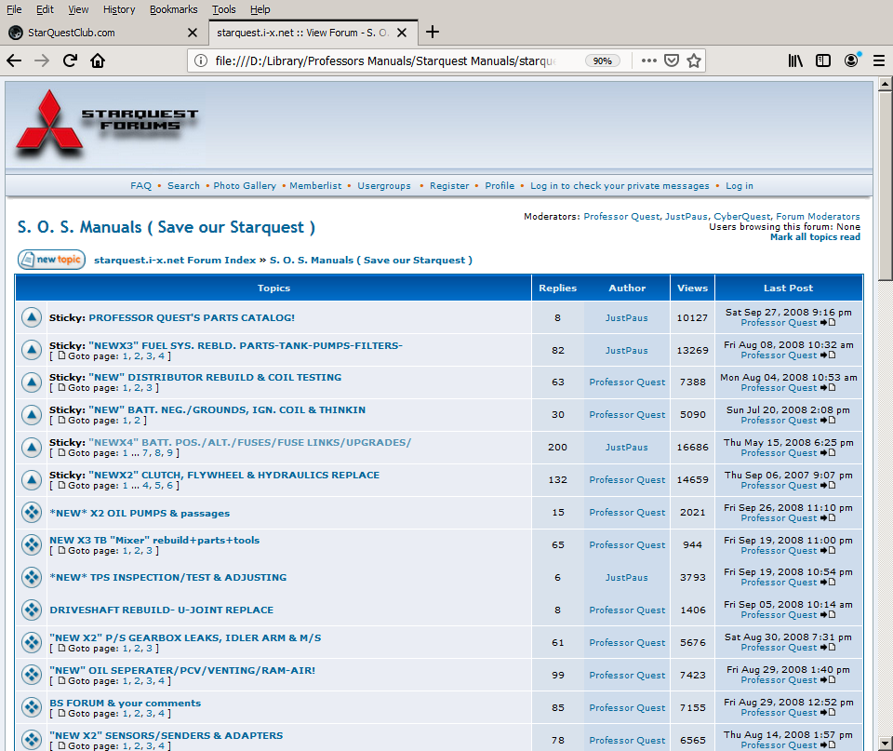
Task: Switch to the StarQuestClub.com tab
Action: [104, 33]
